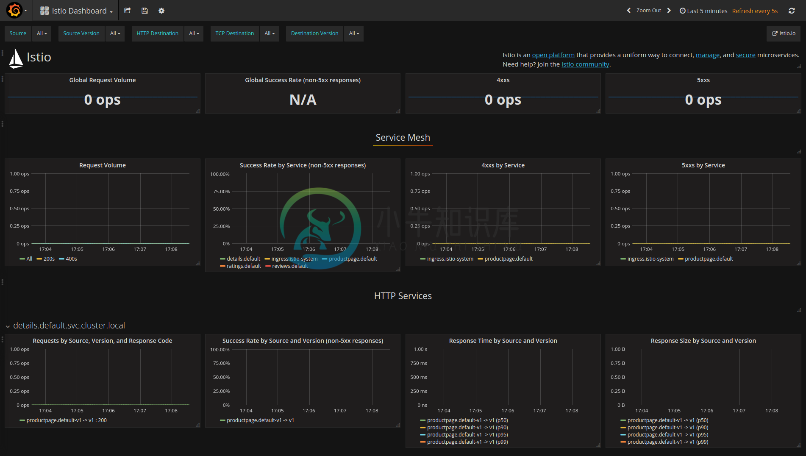Open the Request Volume graph panel title menu
Viewport: 806px width, 456px height.
click(x=103, y=165)
